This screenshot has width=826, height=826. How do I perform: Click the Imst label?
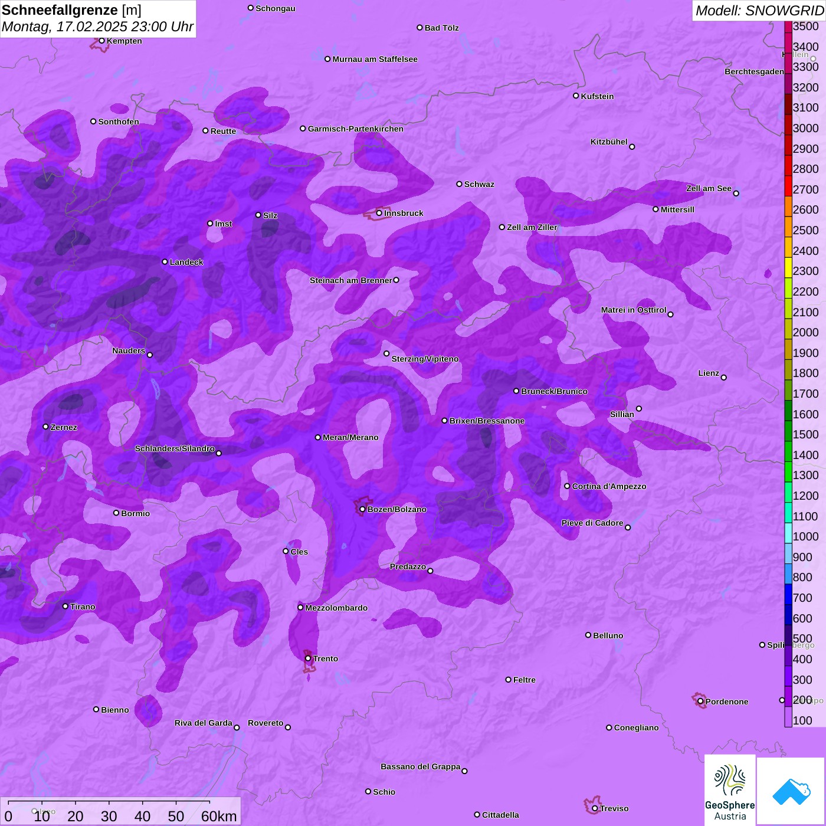224,224
